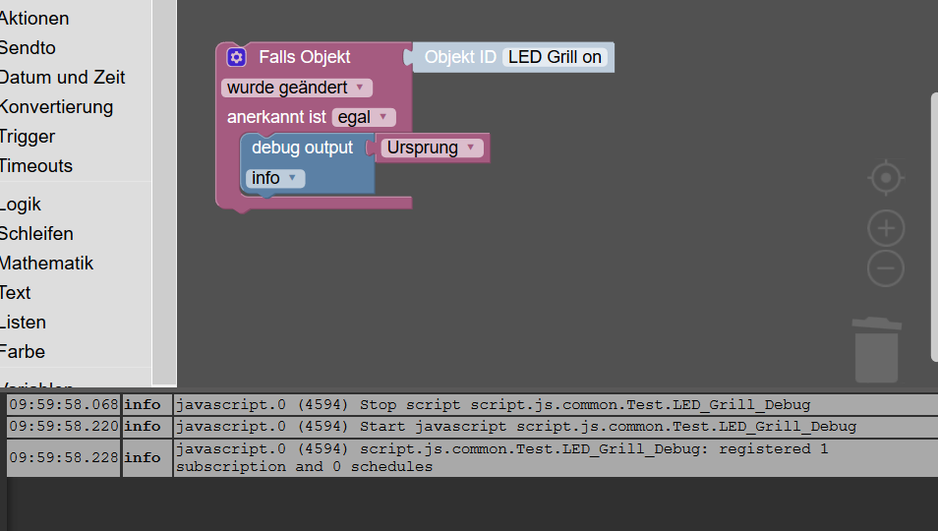Open the 'Ursprung' dropdown
This screenshot has height=531, width=938.
pyautogui.click(x=432, y=147)
